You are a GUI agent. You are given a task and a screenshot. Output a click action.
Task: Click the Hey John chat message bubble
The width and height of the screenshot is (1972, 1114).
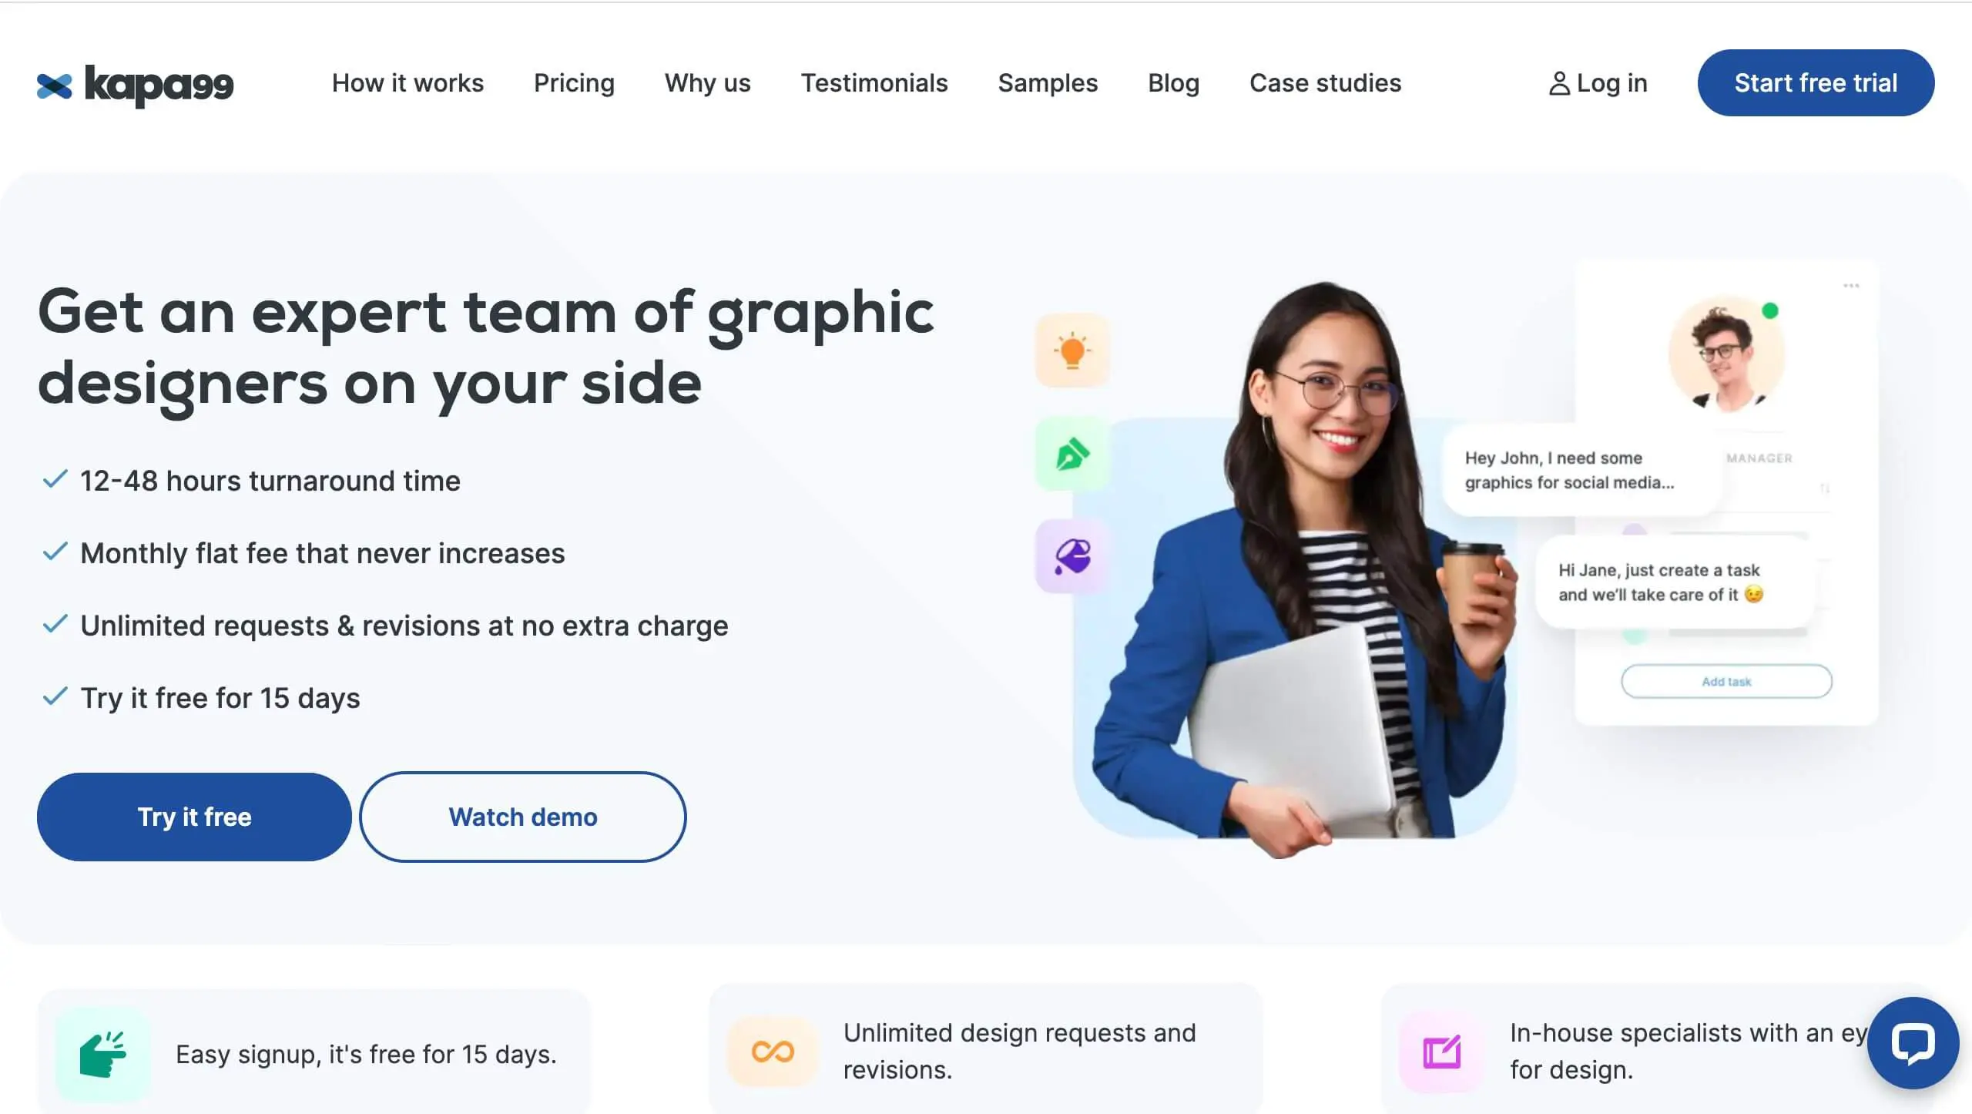pyautogui.click(x=1582, y=470)
